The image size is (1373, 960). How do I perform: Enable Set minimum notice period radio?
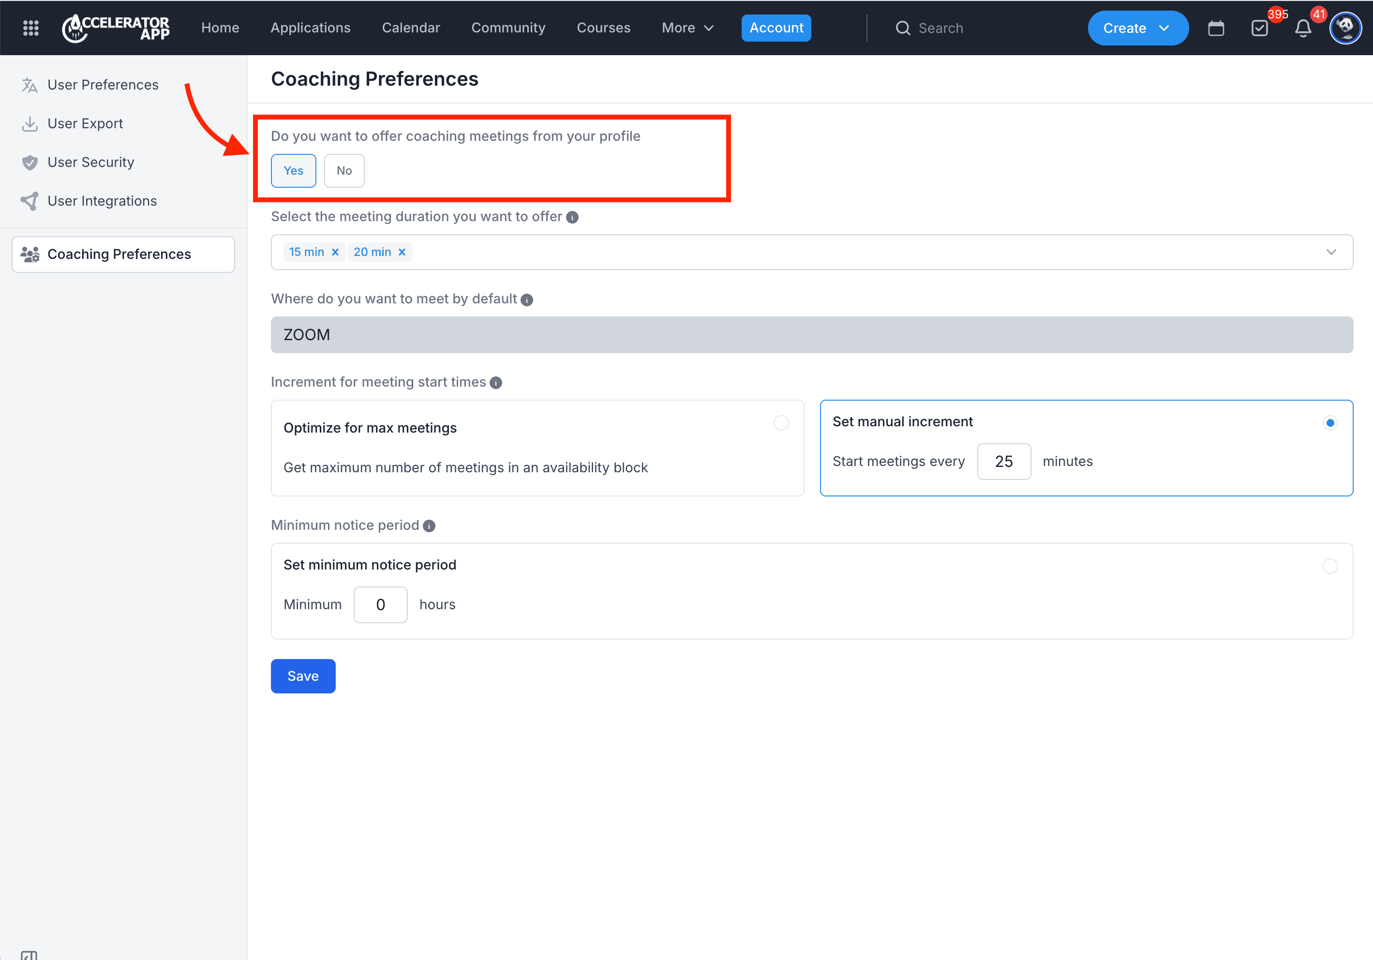[1330, 566]
